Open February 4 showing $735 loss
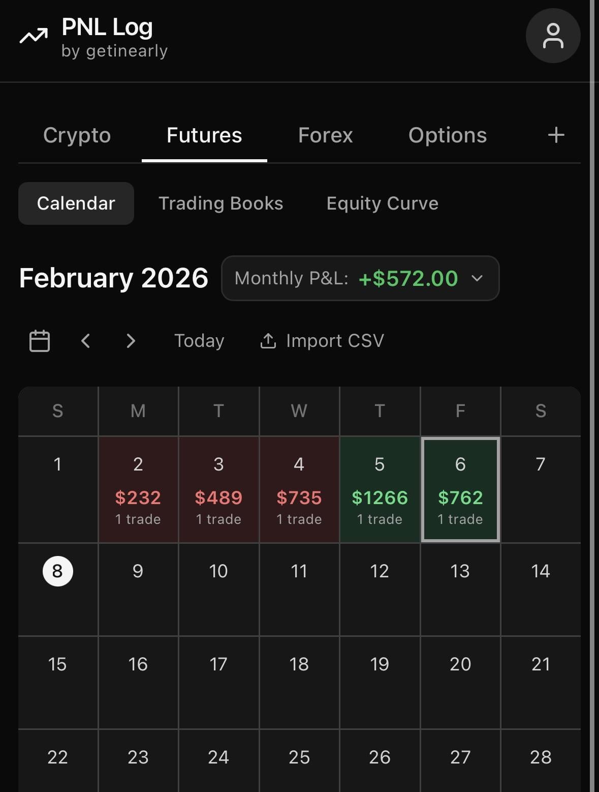 (299, 489)
